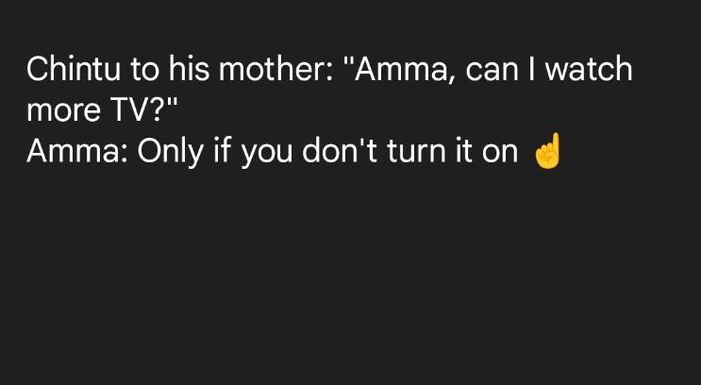Click the word "if" in Amma's reply

[x=222, y=153]
